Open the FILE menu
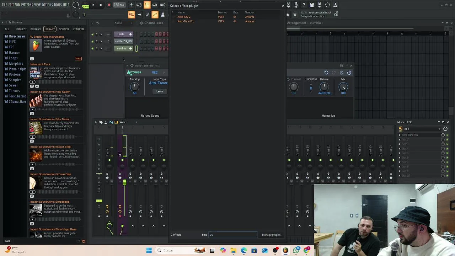The image size is (455, 256). point(5,5)
